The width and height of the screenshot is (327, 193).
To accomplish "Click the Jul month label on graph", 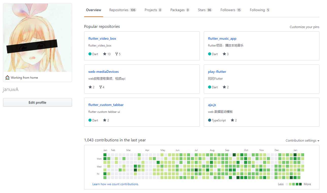I will pyautogui.click(x=196, y=150).
